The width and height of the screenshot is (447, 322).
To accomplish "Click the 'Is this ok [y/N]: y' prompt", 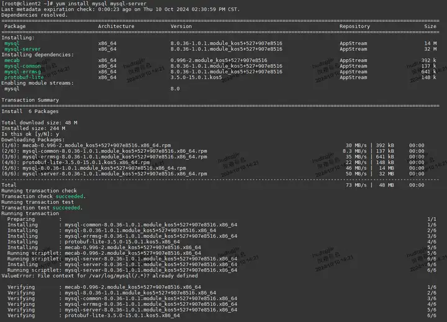I will [x=30, y=134].
